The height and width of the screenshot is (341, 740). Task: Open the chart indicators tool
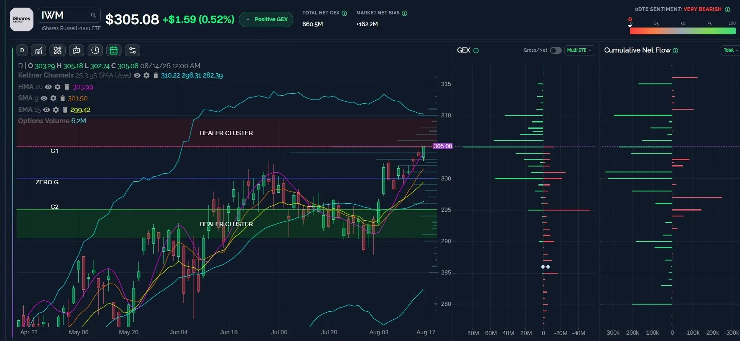click(x=39, y=50)
